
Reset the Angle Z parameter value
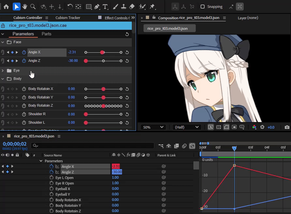[127, 61]
